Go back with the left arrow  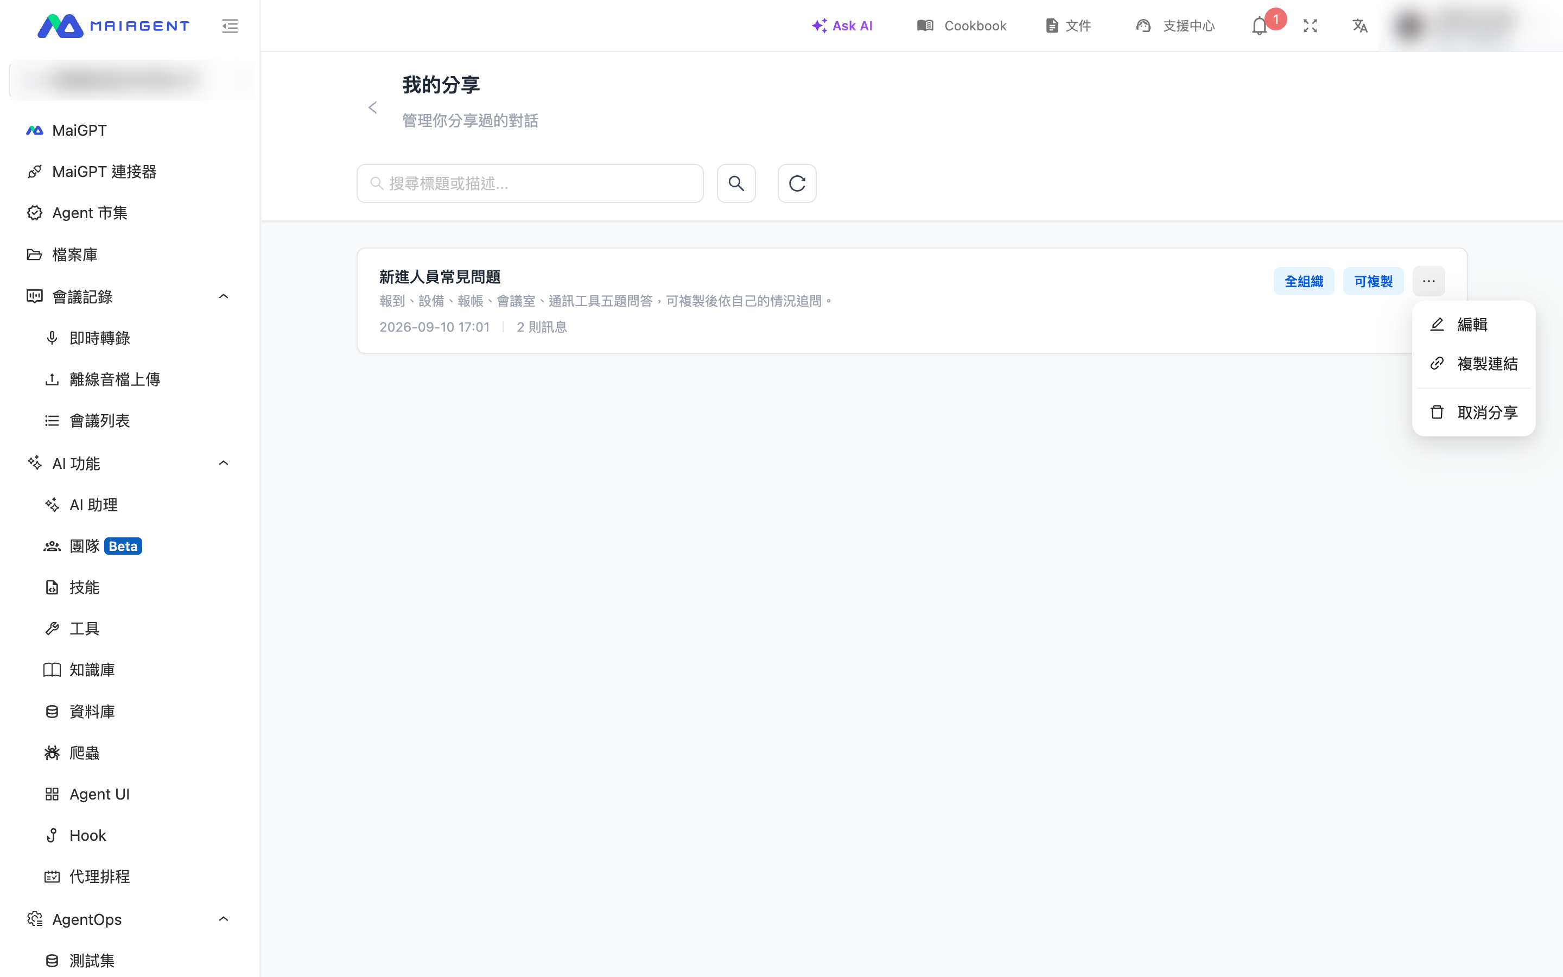pos(373,108)
